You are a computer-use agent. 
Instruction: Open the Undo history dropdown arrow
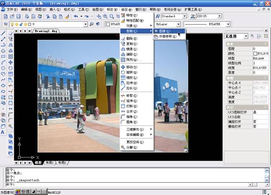81,16
